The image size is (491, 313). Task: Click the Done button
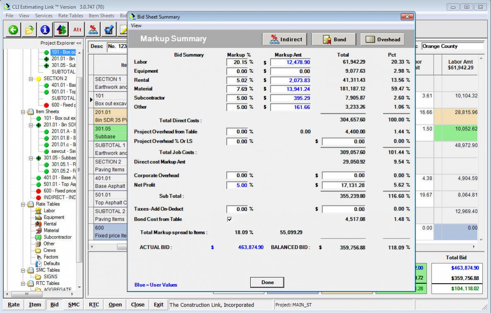point(267,282)
